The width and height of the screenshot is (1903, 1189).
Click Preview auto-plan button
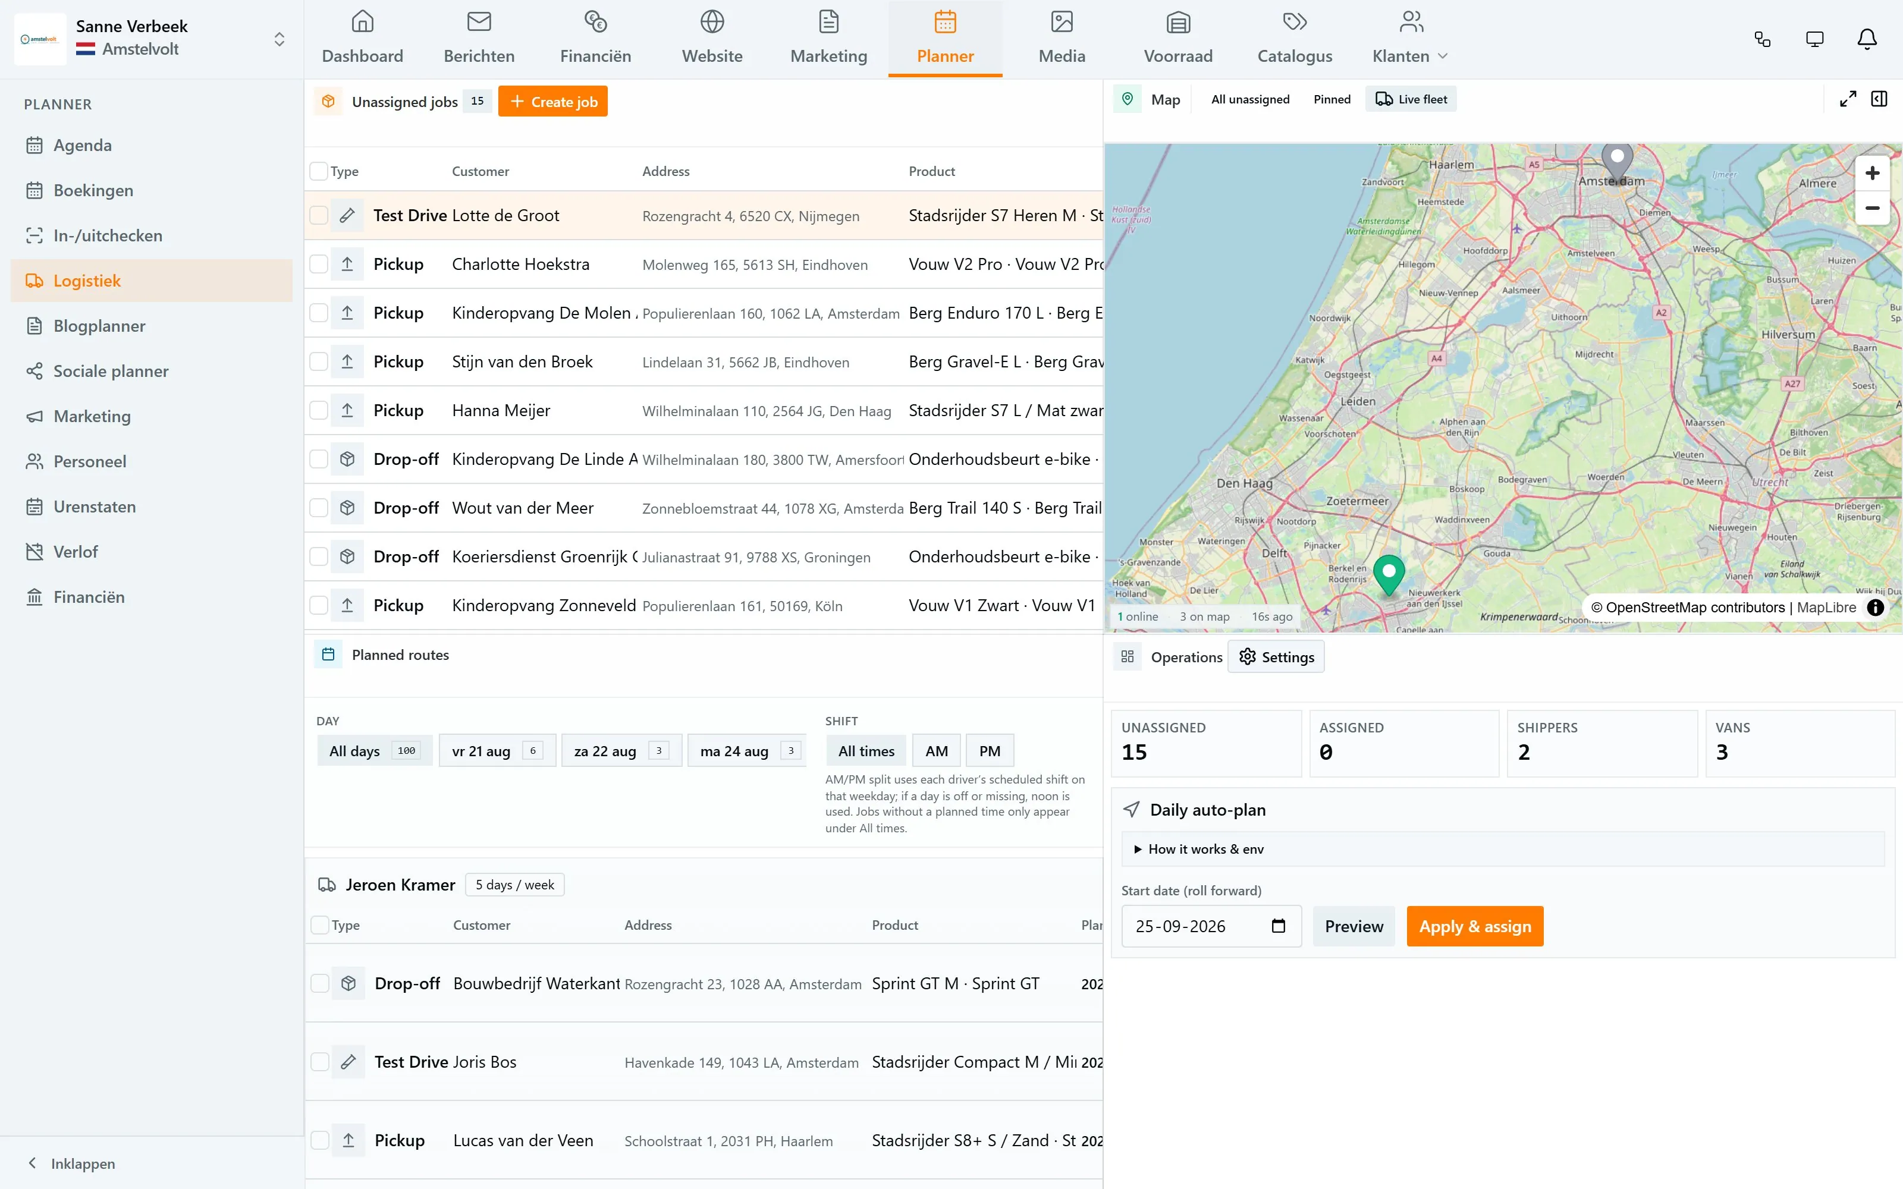tap(1354, 926)
